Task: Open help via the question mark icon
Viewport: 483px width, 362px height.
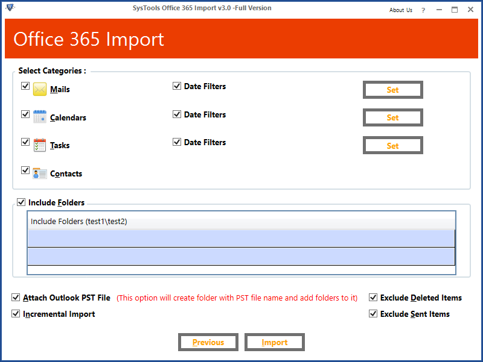Action: [423, 10]
